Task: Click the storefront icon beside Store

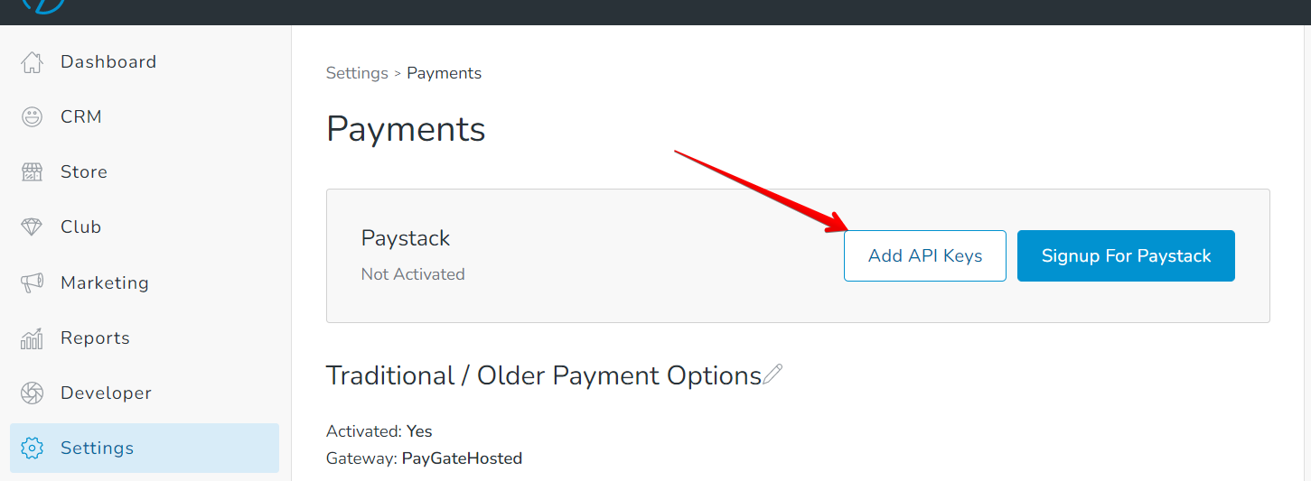Action: coord(32,172)
